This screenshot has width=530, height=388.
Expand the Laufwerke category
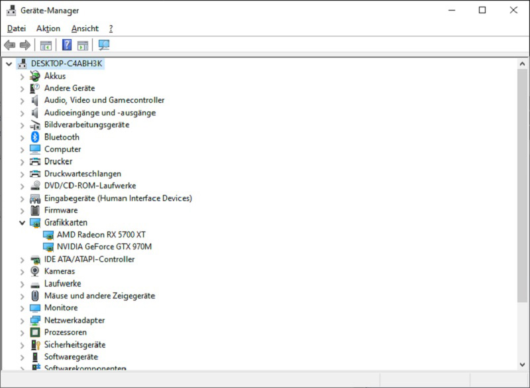(23, 284)
